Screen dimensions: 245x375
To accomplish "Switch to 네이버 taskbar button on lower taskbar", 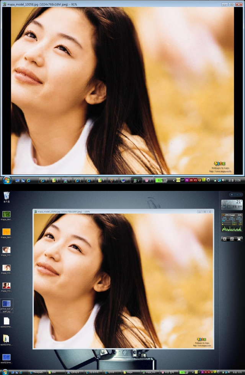I will click(x=113, y=372).
